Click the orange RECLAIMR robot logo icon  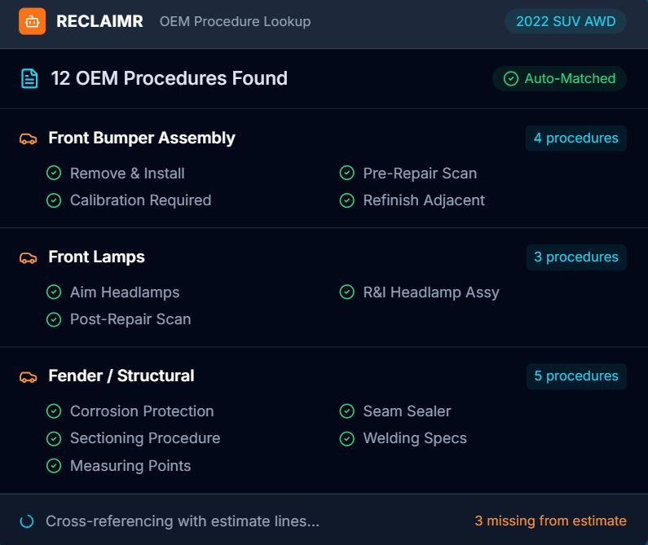click(32, 21)
